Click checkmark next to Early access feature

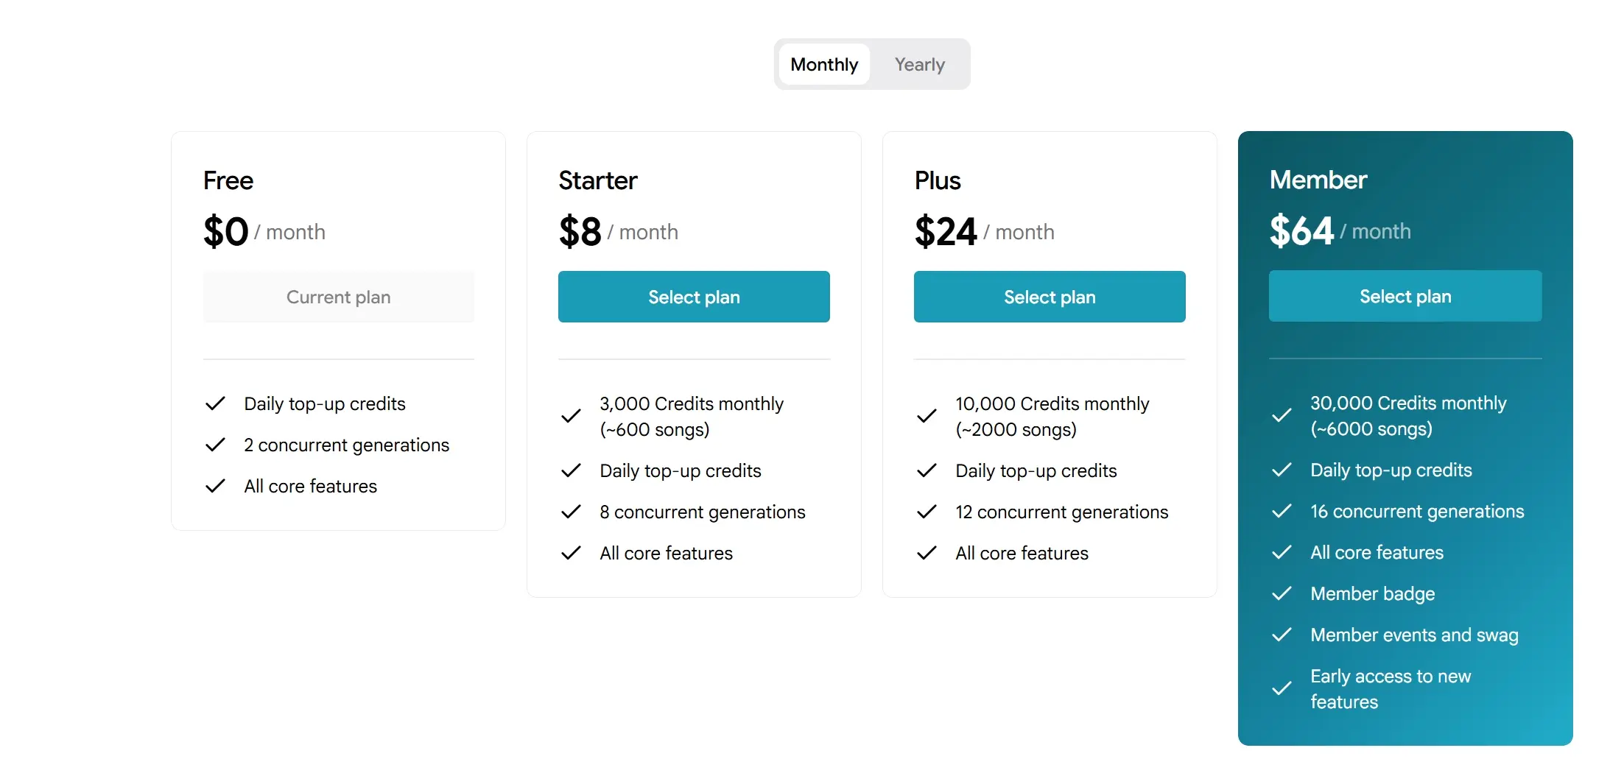(x=1282, y=688)
